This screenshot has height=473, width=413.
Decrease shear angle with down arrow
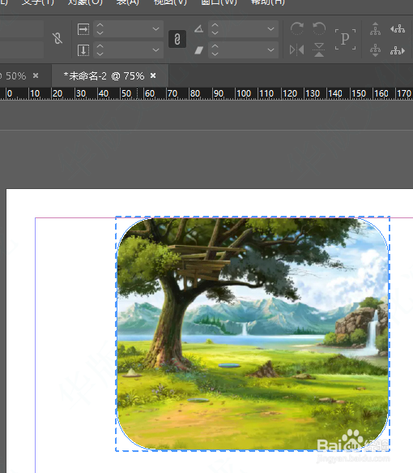click(x=215, y=54)
